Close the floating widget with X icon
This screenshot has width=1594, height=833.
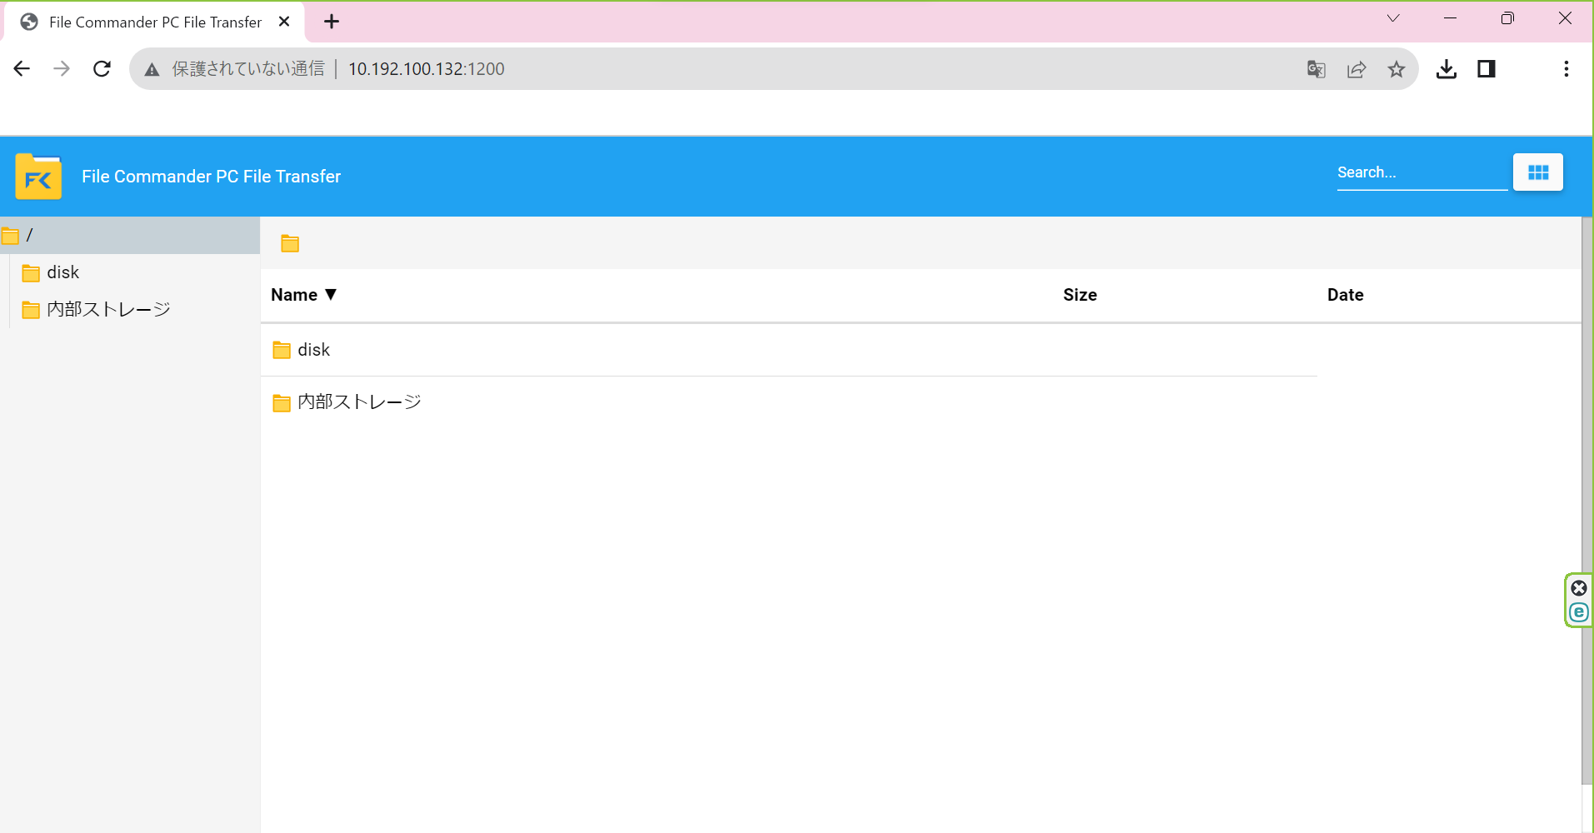pyautogui.click(x=1579, y=588)
